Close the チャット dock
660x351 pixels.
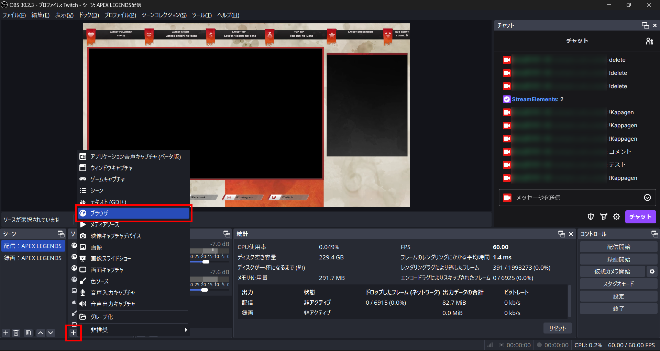click(655, 25)
